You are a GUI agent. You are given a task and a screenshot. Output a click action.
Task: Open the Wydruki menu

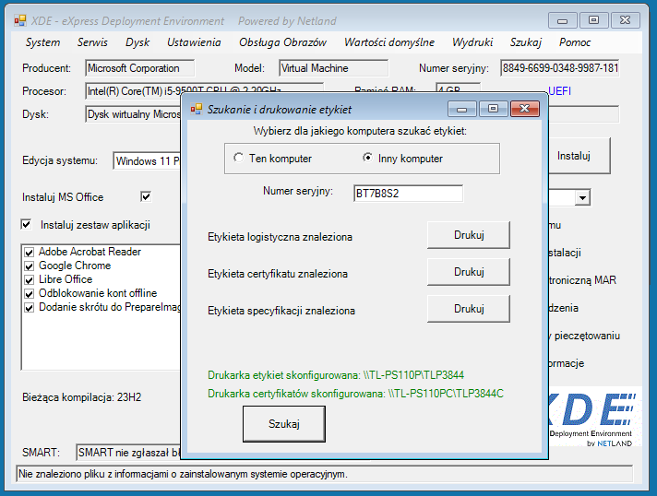click(x=472, y=42)
